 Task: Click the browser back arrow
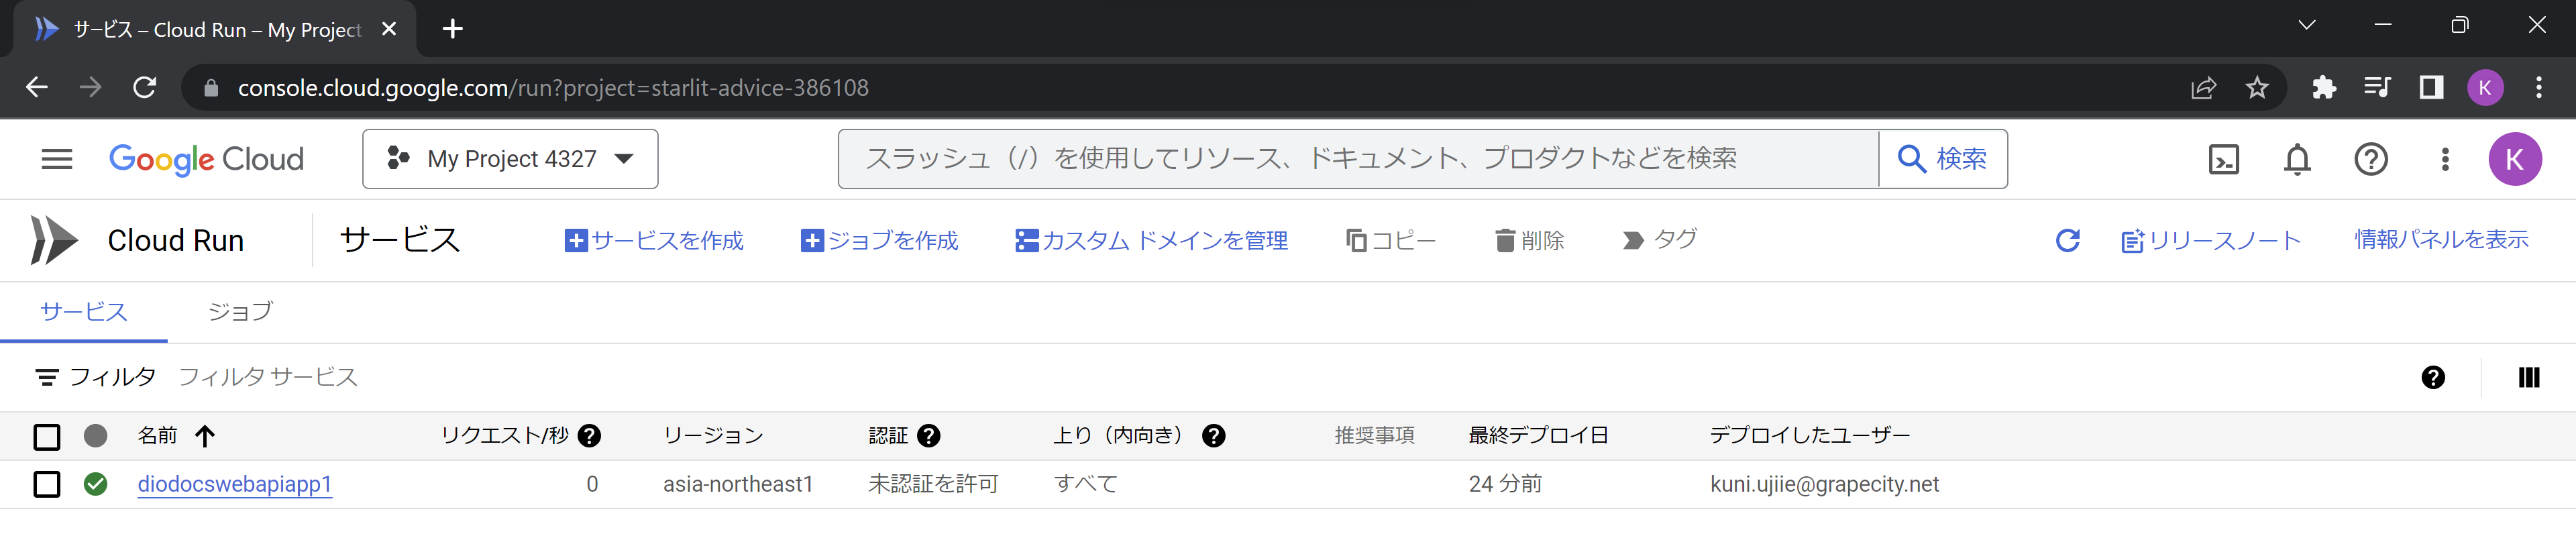point(37,88)
